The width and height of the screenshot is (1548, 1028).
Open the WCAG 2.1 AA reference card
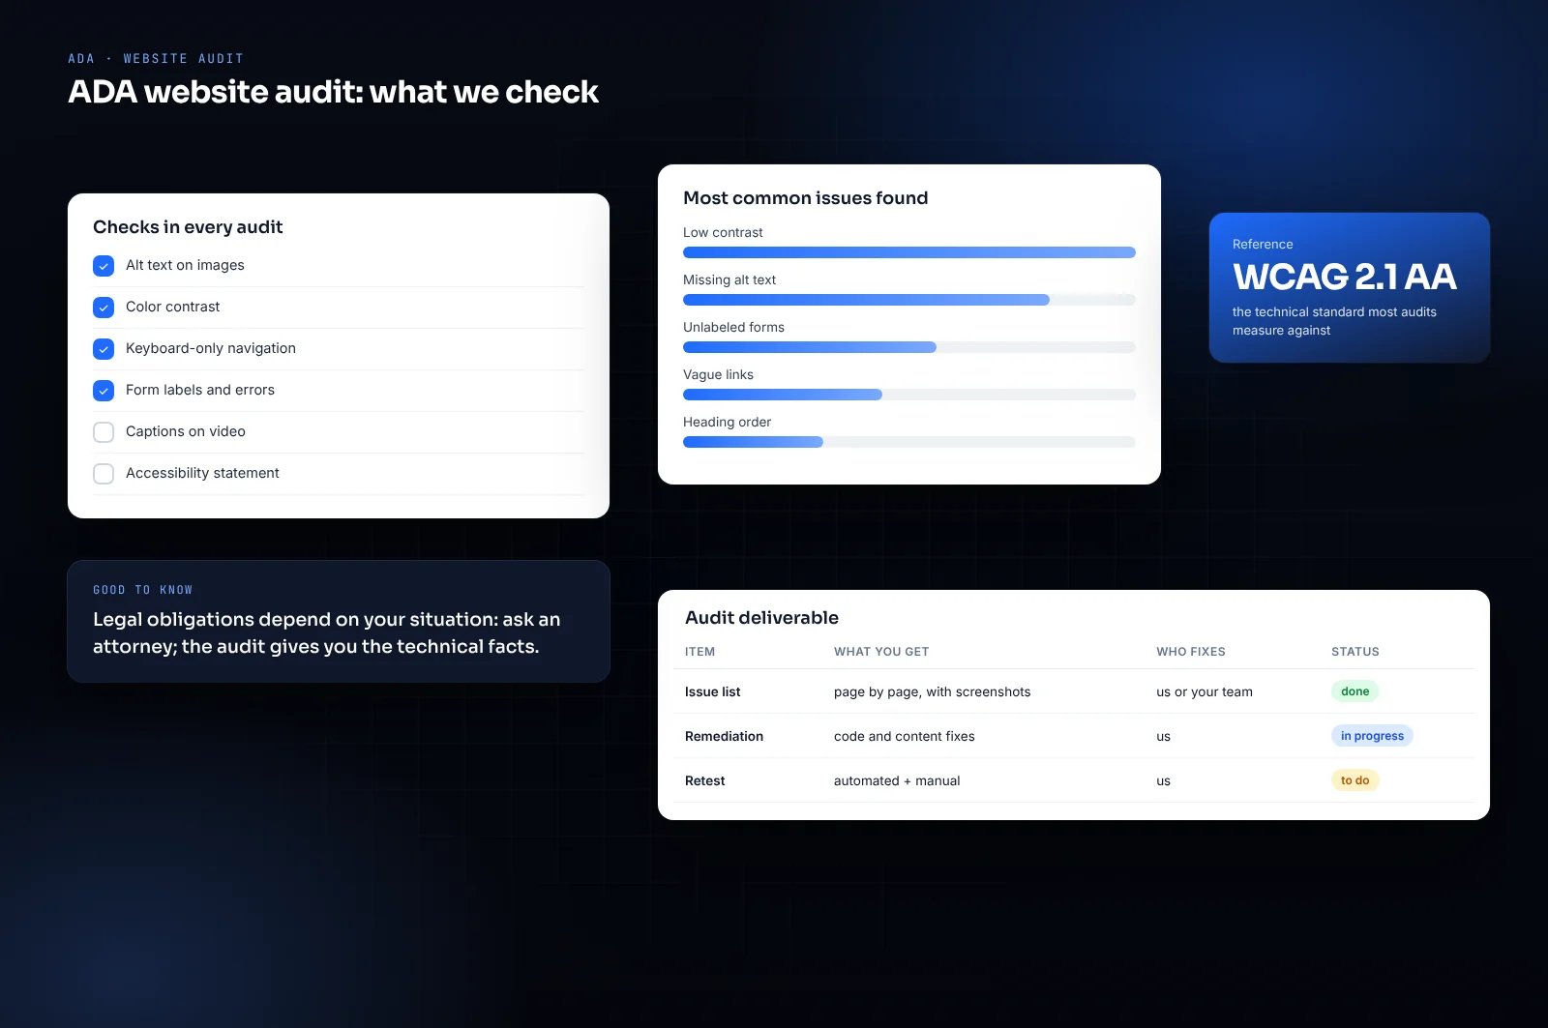pyautogui.click(x=1350, y=288)
